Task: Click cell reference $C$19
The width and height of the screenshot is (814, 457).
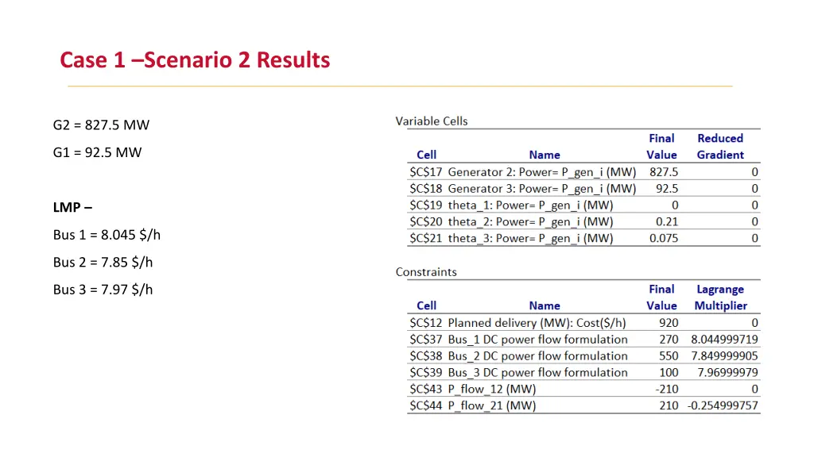Action: 426,205
